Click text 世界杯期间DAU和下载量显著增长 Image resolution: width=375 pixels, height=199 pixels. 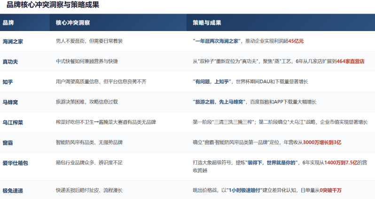pyautogui.click(x=272, y=82)
